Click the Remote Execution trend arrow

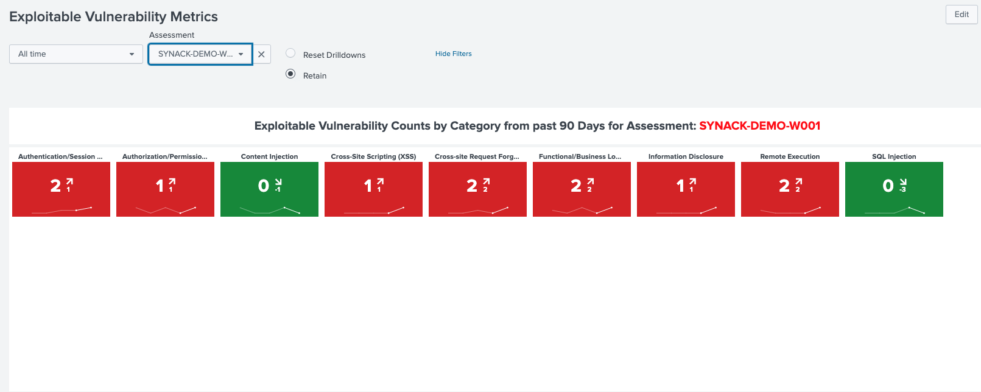click(798, 181)
